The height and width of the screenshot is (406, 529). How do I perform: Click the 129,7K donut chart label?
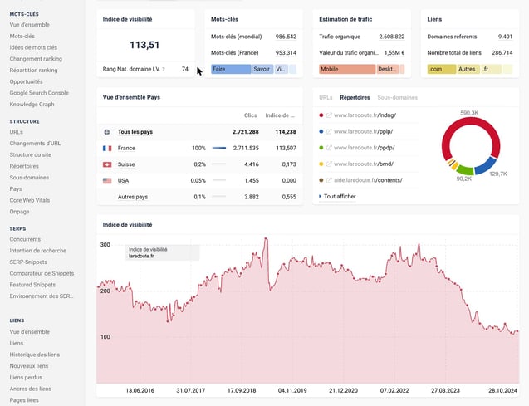pyautogui.click(x=498, y=174)
